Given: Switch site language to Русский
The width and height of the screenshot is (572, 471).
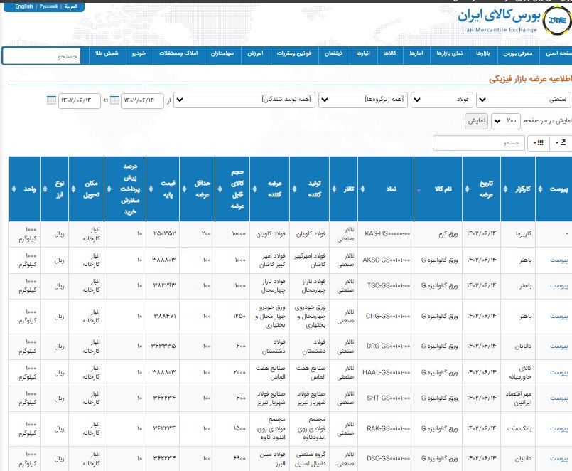Looking at the screenshot, I should pyautogui.click(x=48, y=6).
